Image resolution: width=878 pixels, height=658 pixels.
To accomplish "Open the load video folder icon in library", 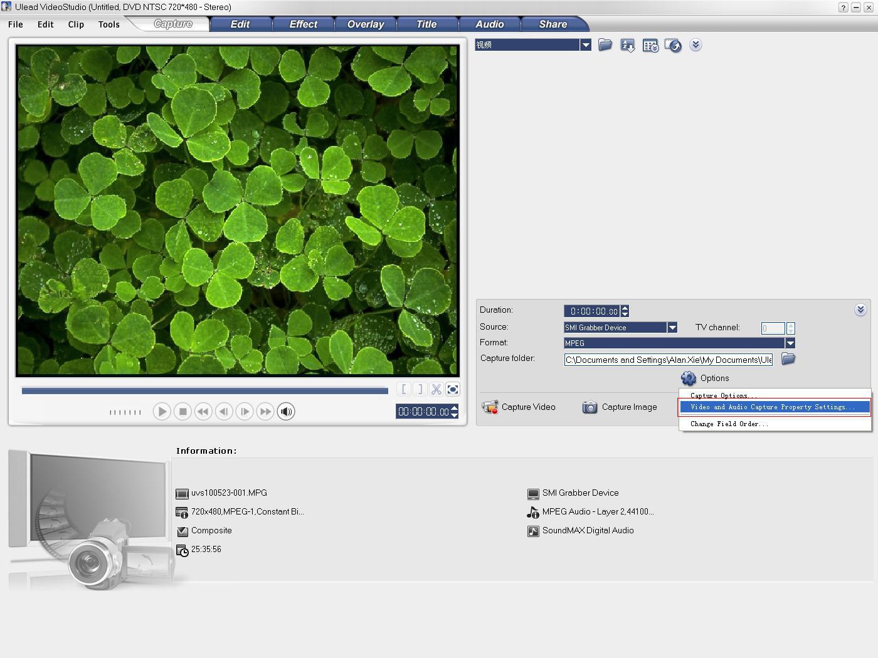I will (x=605, y=45).
